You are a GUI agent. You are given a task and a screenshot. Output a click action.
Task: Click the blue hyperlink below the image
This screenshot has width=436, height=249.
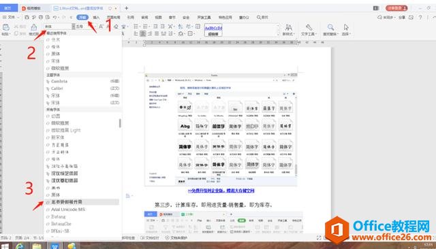click(221, 190)
